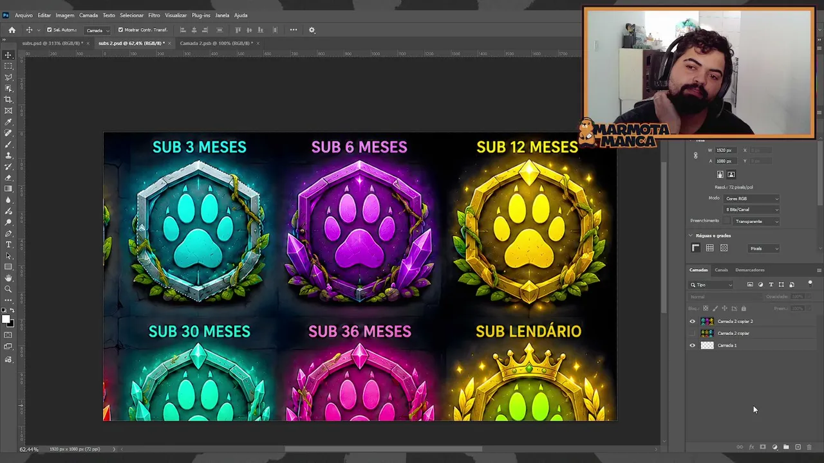The width and height of the screenshot is (824, 463).
Task: Set canvas orientation to portrait
Action: click(720, 174)
